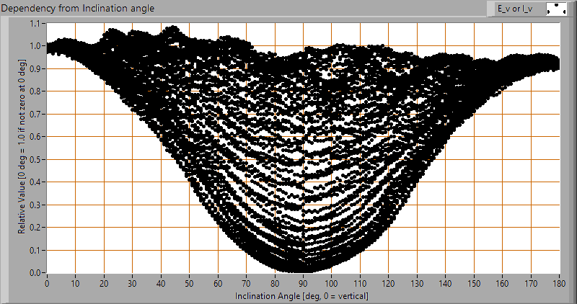Click the 1.1 maximum value on y-axis

(x=36, y=23)
